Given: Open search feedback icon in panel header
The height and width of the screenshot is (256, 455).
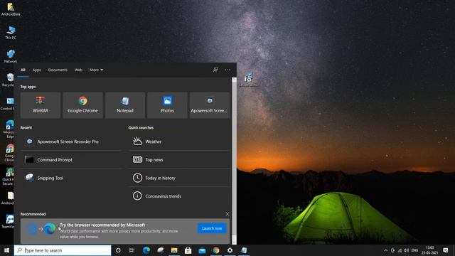Looking at the screenshot, I should [215, 70].
